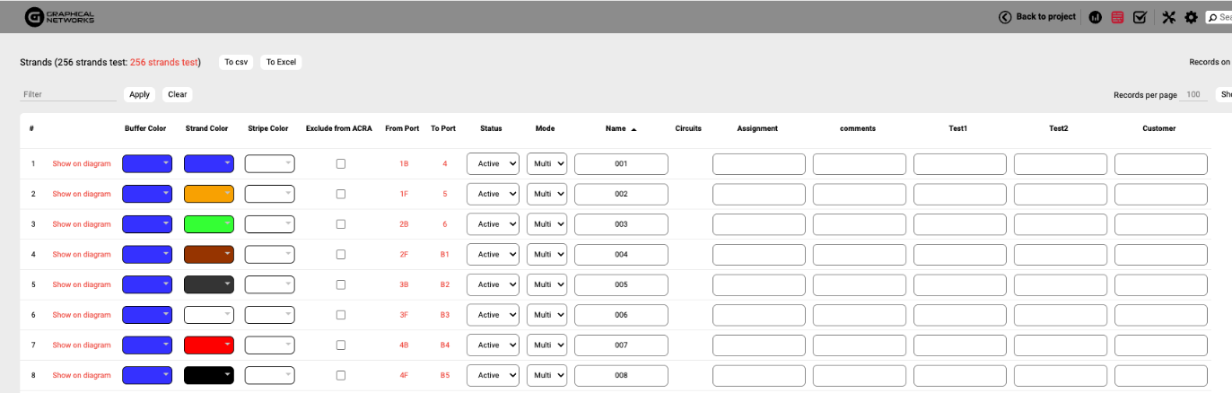Image resolution: width=1232 pixels, height=393 pixels.
Task: Open the Stripe Color dropdown in row 3
Action: (269, 224)
